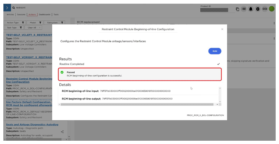This screenshot has height=144, width=279.
Task: Click the RCM replacement heading
Action: 88,22
